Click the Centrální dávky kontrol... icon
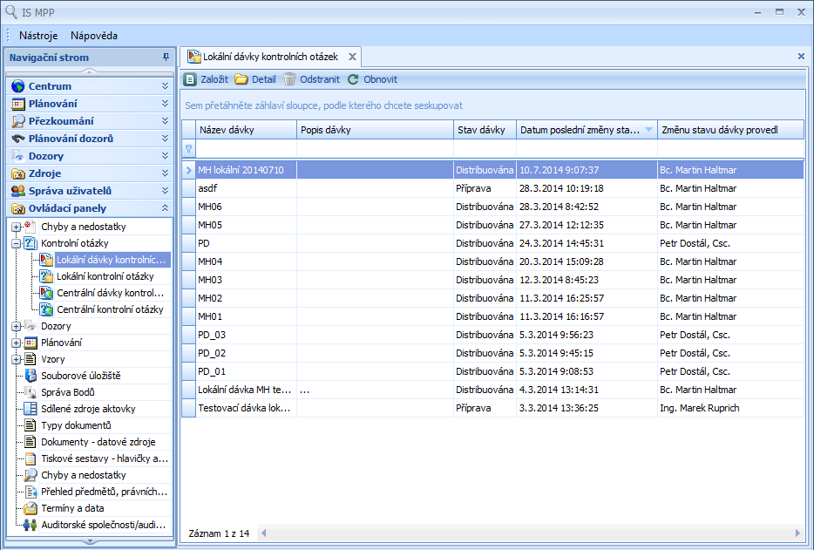Image resolution: width=814 pixels, height=550 pixels. click(47, 293)
